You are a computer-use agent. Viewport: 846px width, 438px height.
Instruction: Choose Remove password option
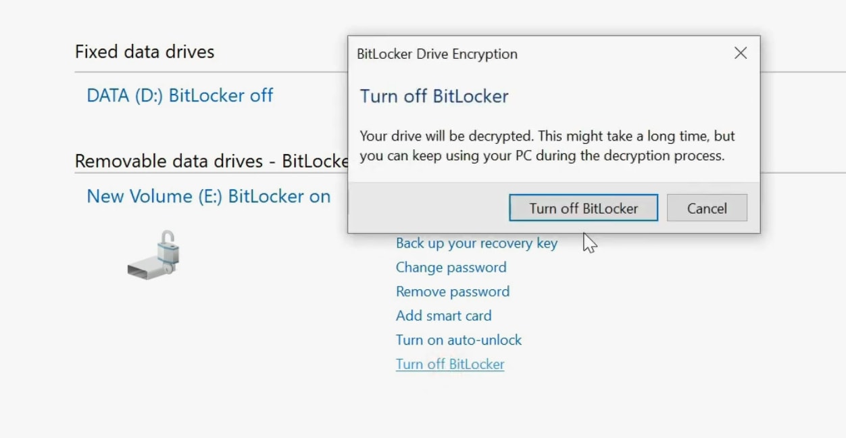pyautogui.click(x=452, y=291)
